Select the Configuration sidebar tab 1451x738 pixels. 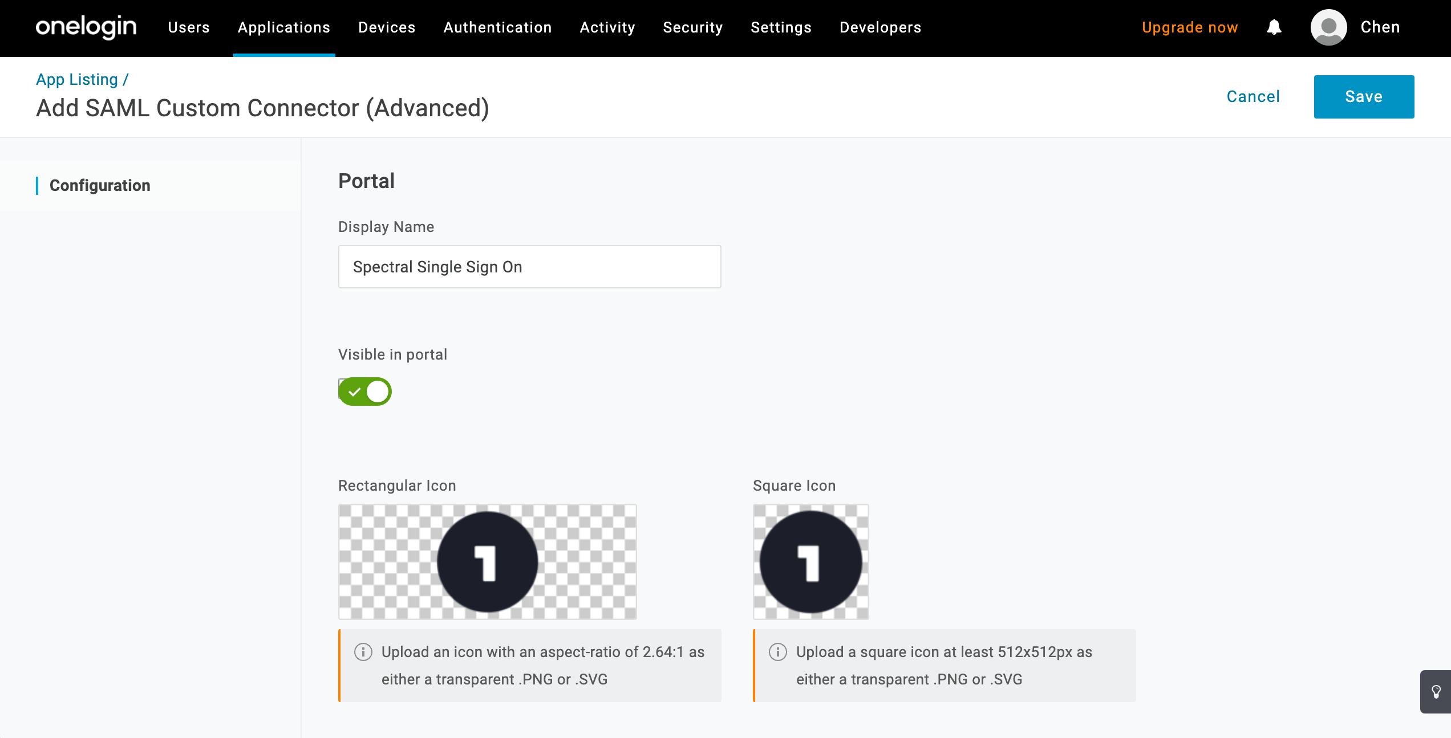click(x=100, y=186)
